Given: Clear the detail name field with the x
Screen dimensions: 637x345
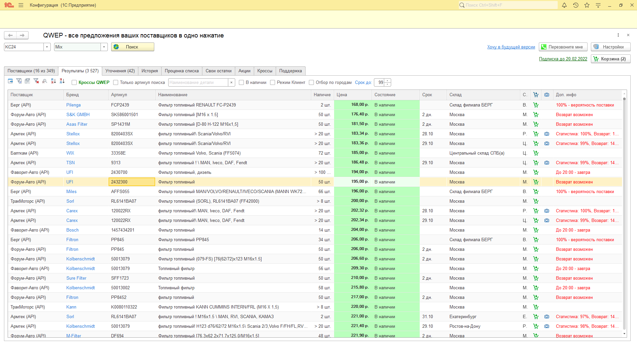Looking at the screenshot, I should coord(232,82).
